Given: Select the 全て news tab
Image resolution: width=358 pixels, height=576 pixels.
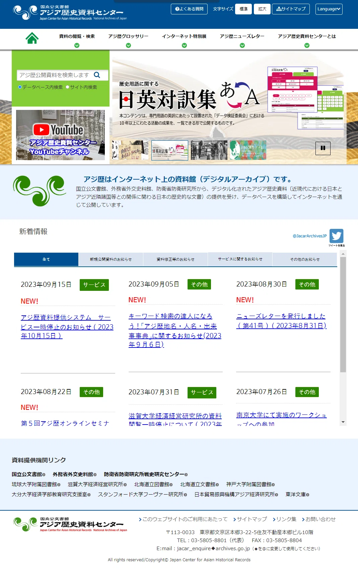Looking at the screenshot, I should (46, 259).
